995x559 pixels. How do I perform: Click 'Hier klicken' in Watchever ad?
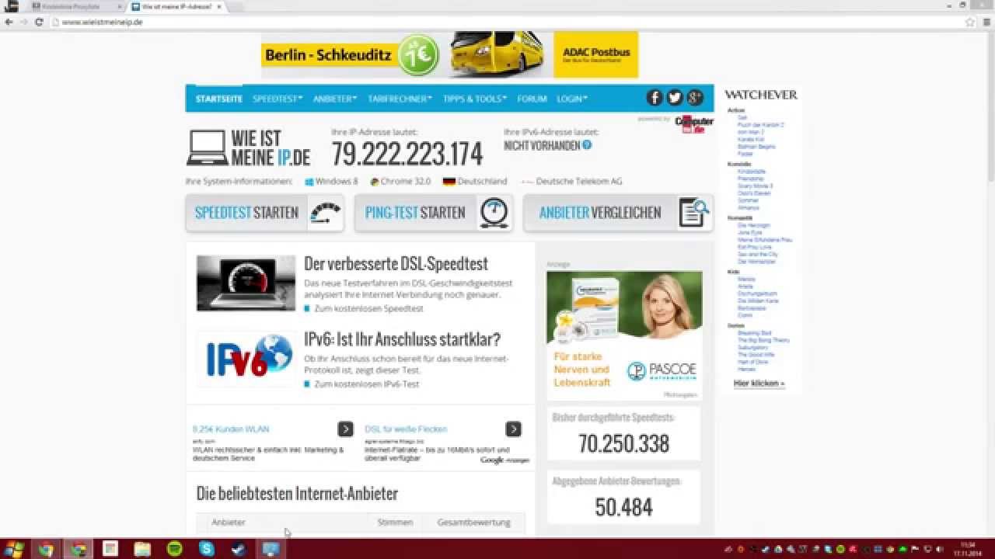tap(759, 384)
